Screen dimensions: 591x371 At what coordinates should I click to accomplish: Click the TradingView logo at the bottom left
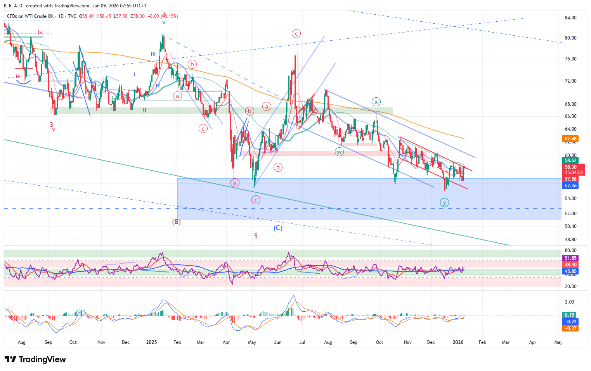(35, 359)
